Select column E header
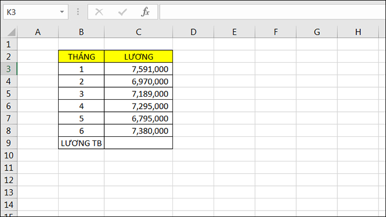 point(234,32)
